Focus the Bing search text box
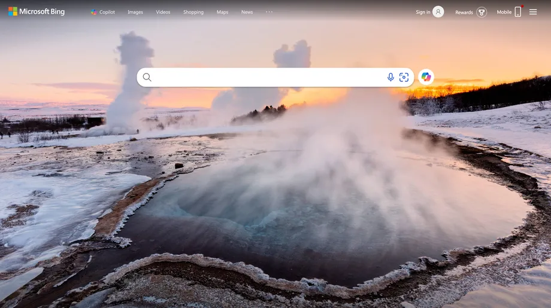Viewport: 551px width, 308px height. (x=264, y=77)
